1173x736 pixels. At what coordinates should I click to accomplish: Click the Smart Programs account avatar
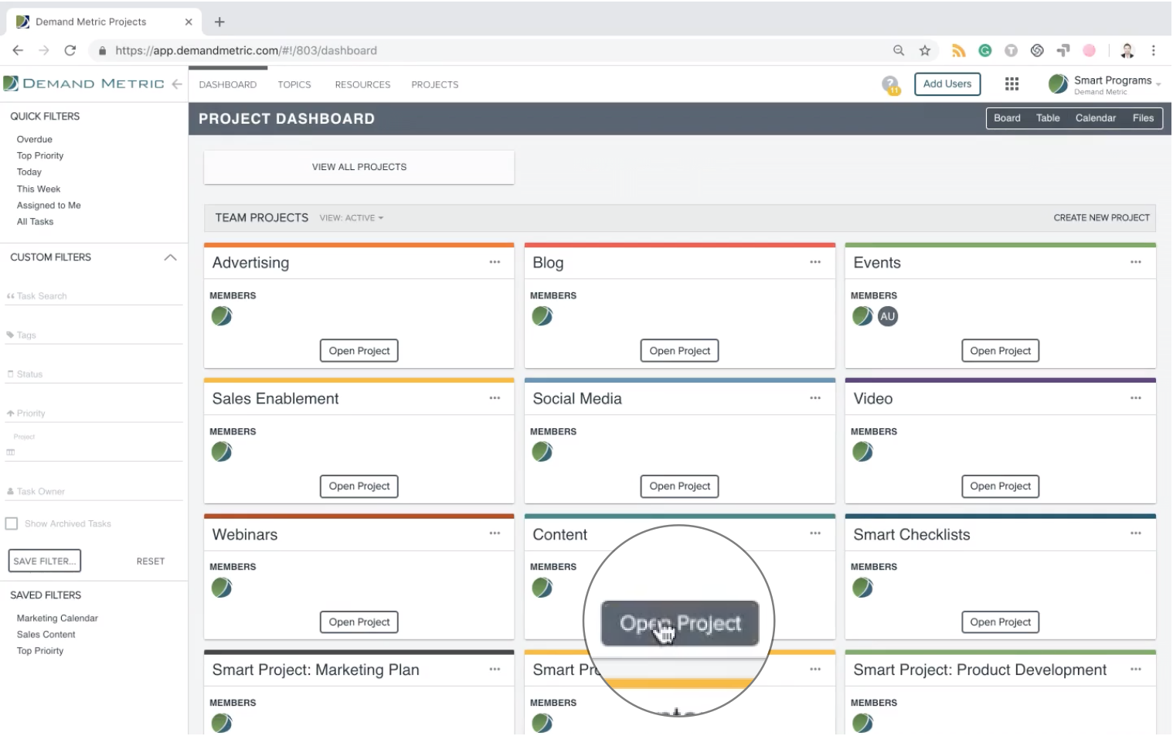pos(1059,83)
